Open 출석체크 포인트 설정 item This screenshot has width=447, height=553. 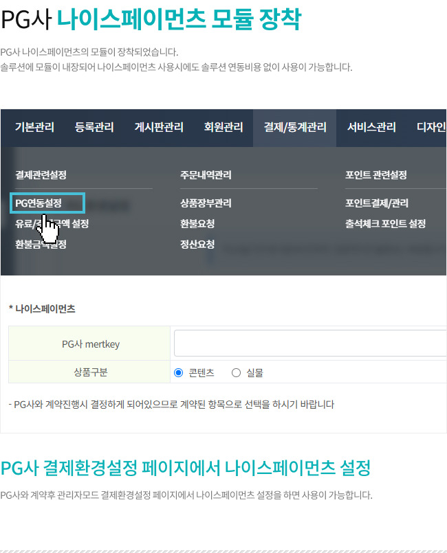pos(386,223)
